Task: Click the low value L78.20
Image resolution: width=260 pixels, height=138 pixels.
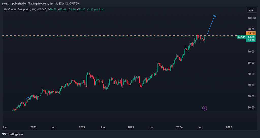Action: coord(72,10)
